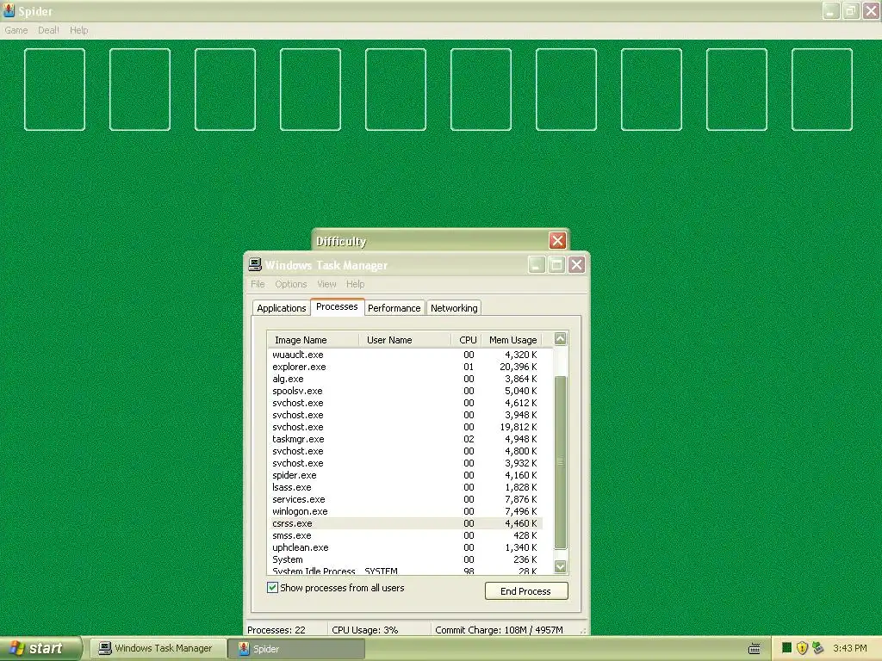882x661 pixels.
Task: Switch to Windows Task Manager taskbar button
Action: (x=158, y=648)
